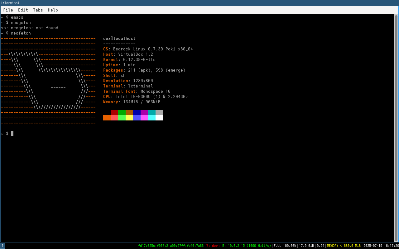Click the ethernet 10.0.2.15 status
This screenshot has height=249, width=399.
point(247,246)
